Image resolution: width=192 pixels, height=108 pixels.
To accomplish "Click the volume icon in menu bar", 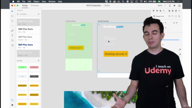I will 145,1.
